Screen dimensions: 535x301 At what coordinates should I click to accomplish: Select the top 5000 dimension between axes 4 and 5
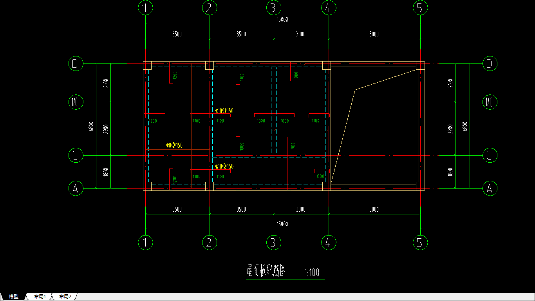click(x=374, y=34)
